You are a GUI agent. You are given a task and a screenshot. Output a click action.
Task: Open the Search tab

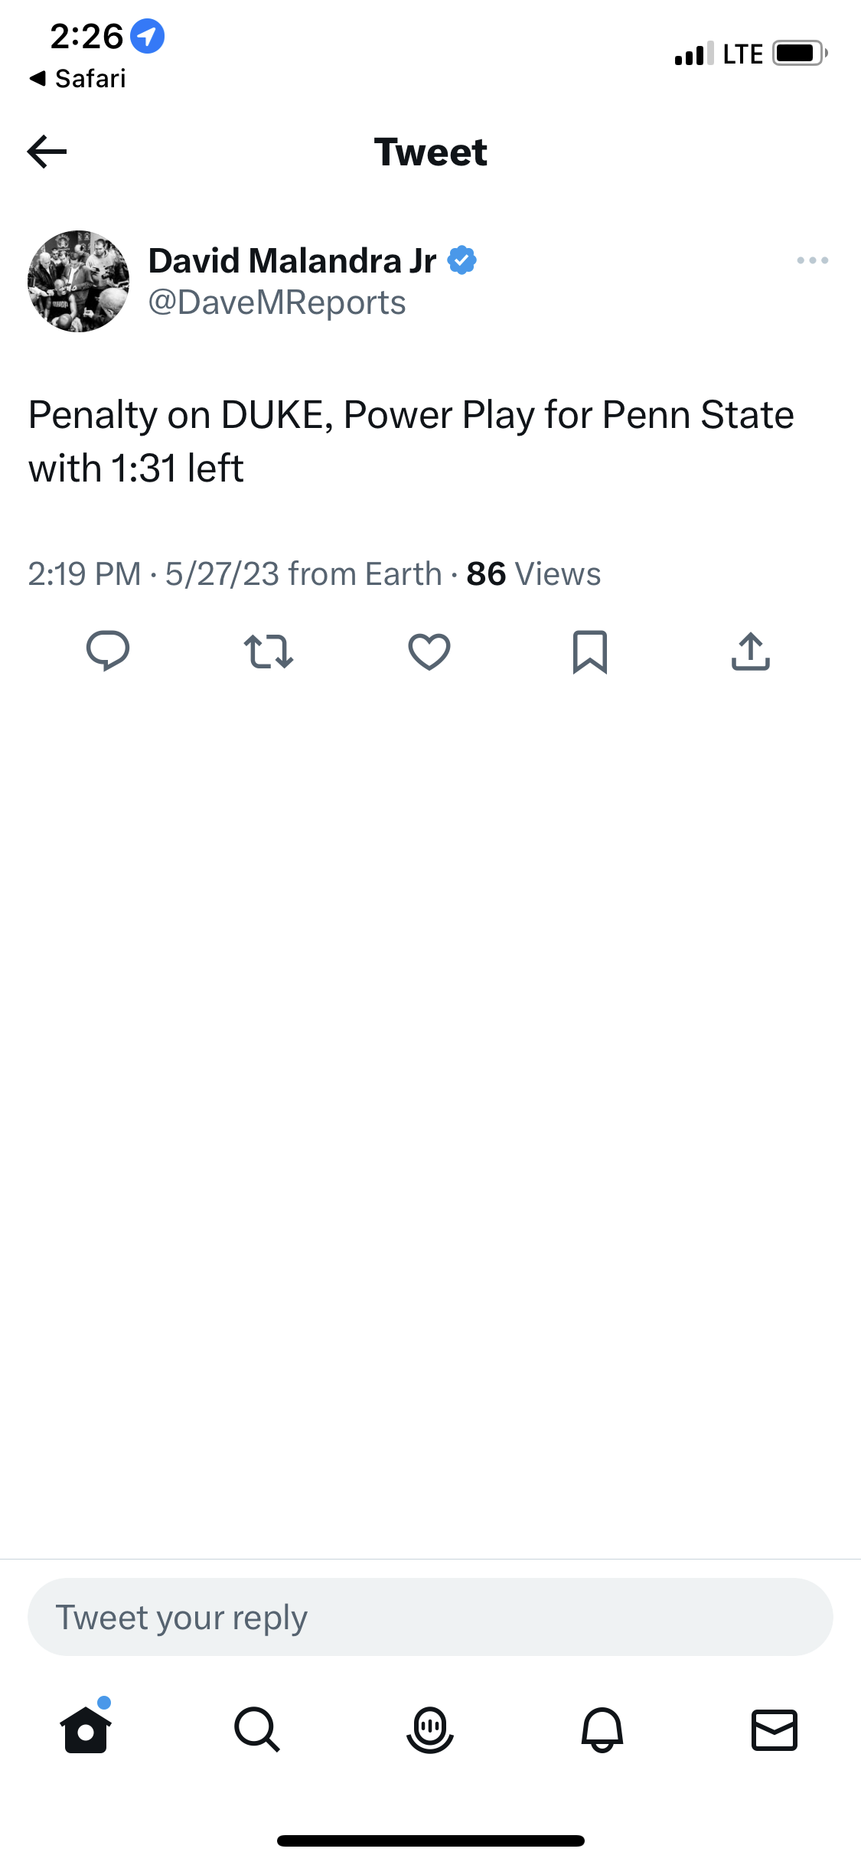(x=257, y=1729)
